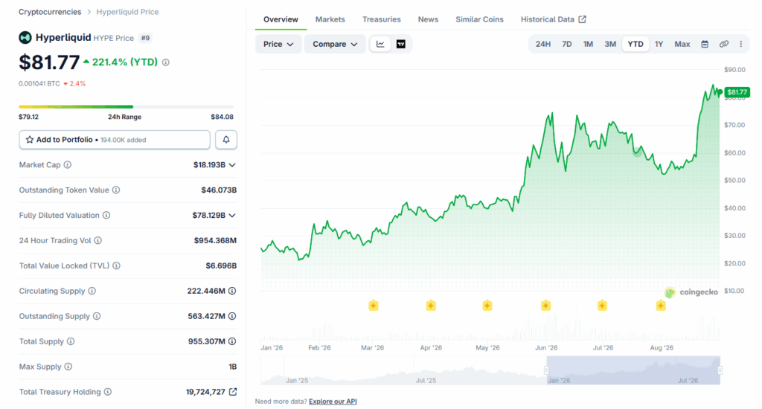Click the $6.696B TVL value
This screenshot has width=762, height=409.
[x=221, y=265]
